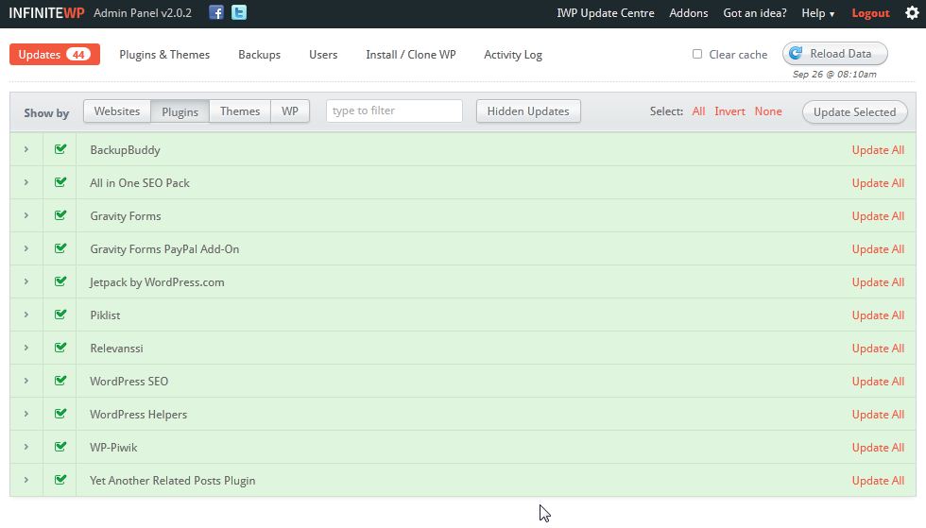Open the Addons page

689,13
